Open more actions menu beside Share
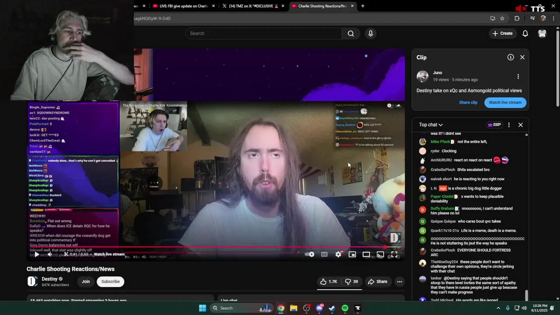560x315 pixels. point(399,282)
